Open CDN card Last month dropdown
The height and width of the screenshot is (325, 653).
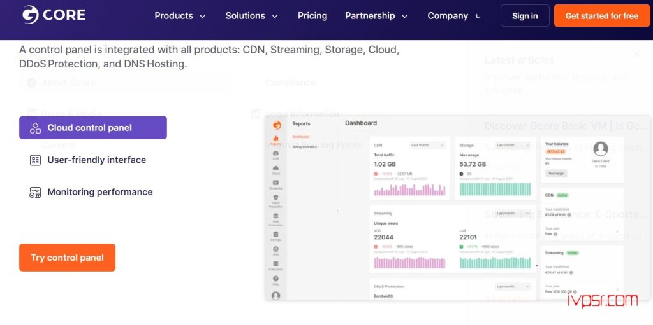pyautogui.click(x=427, y=145)
